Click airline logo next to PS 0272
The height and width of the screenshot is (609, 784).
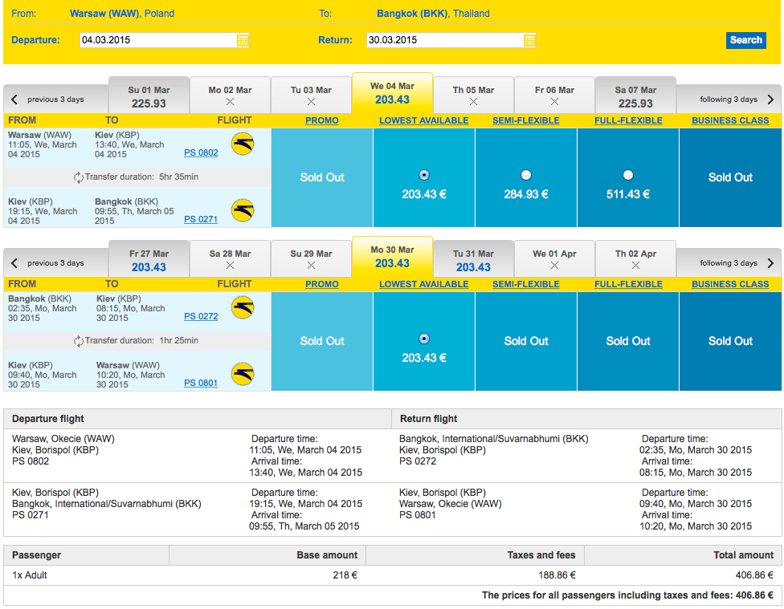pos(243,307)
